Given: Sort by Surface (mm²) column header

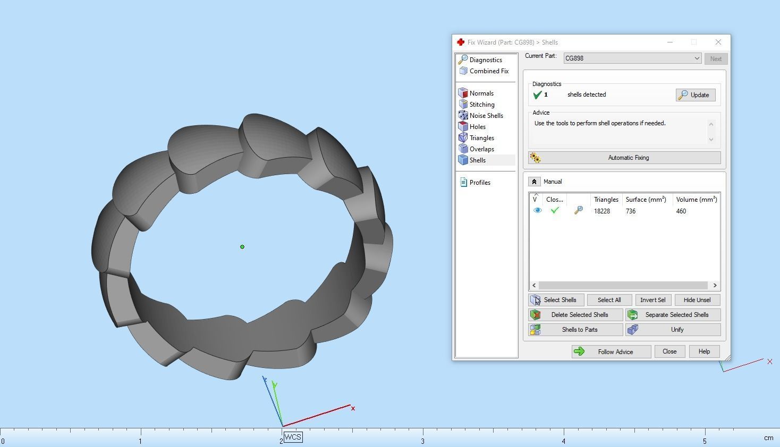Looking at the screenshot, I should [x=646, y=200].
